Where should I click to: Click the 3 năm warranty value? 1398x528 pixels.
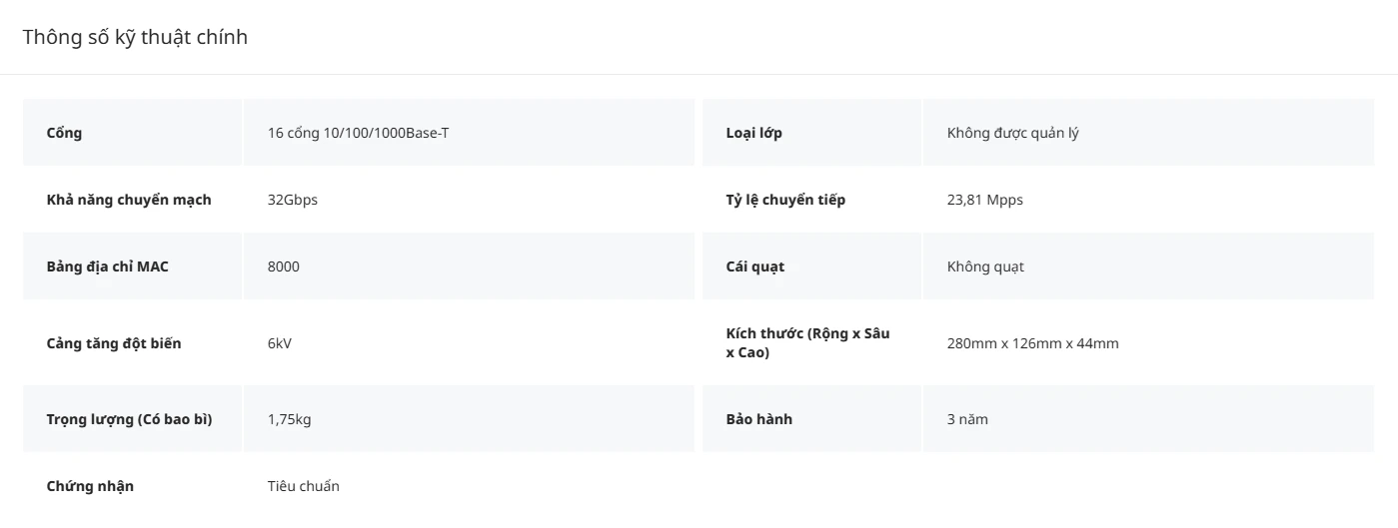click(967, 419)
